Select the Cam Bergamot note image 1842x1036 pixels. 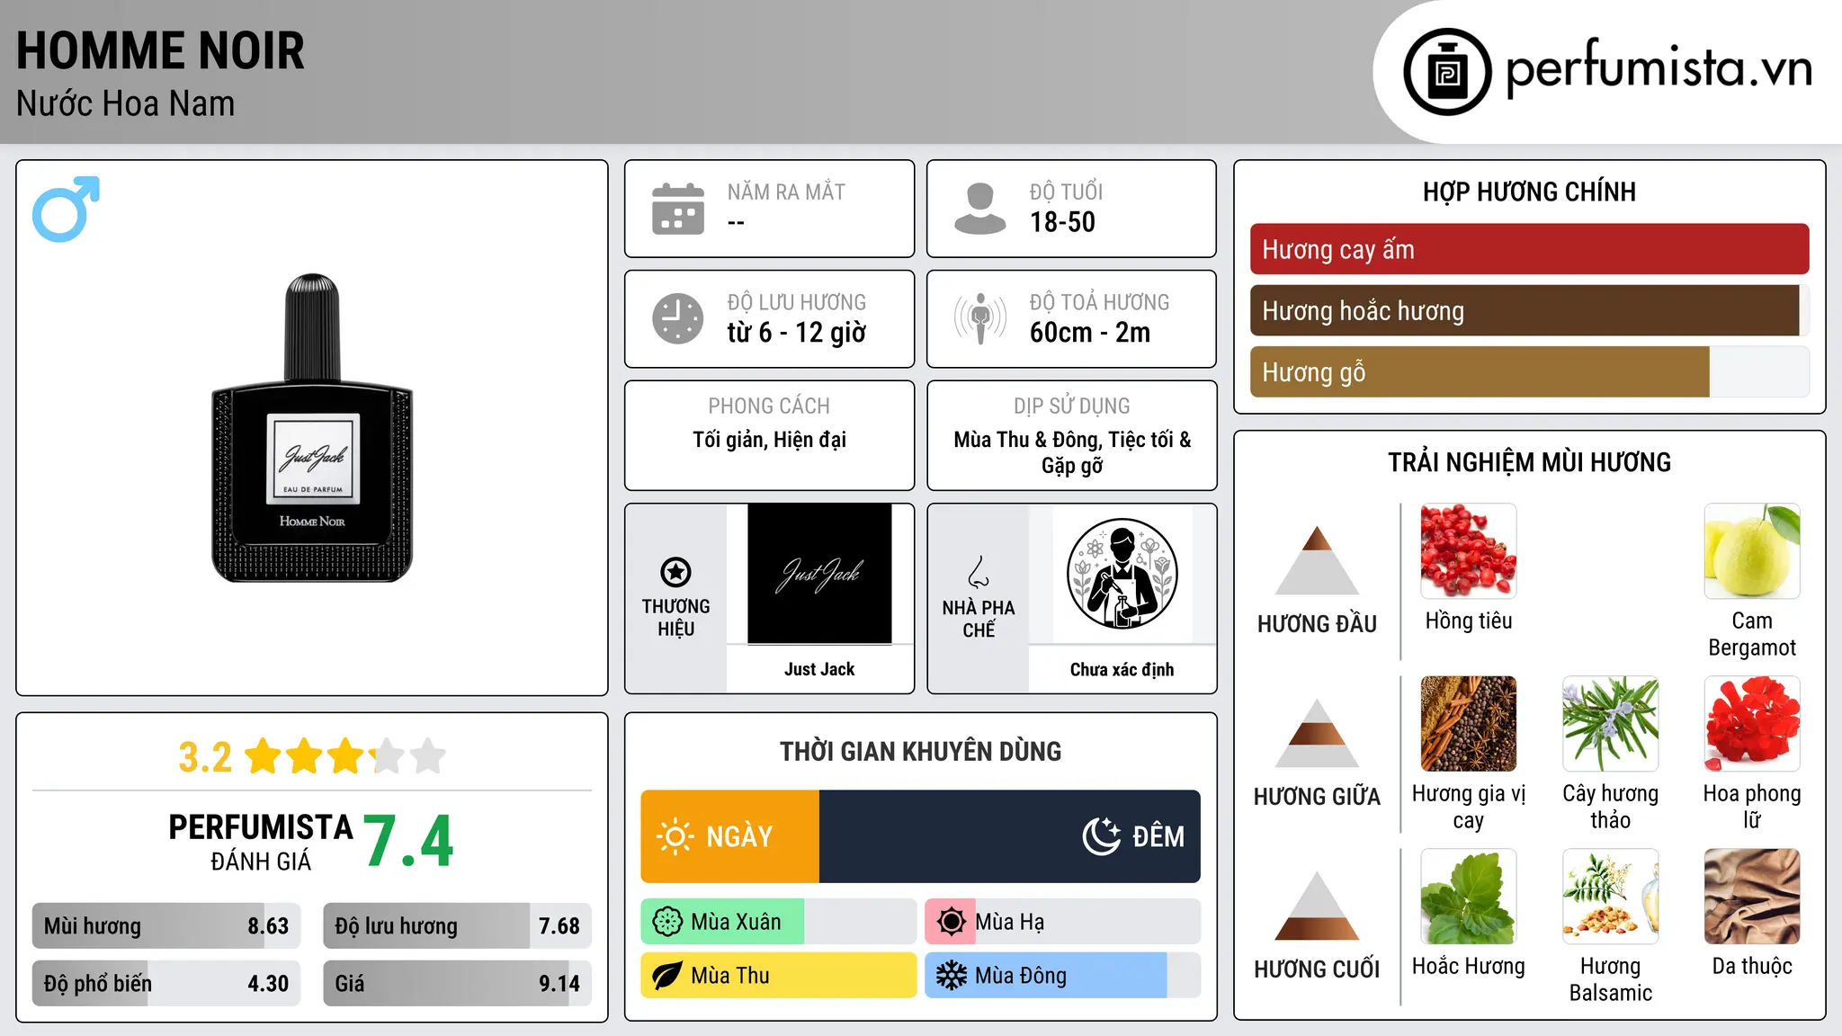point(1752,551)
